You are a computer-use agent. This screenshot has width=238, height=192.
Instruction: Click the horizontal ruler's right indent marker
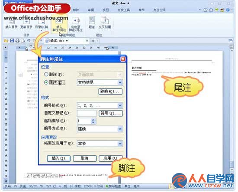(x=107, y=48)
